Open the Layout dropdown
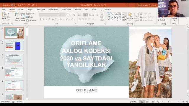Screen dimensions: 189x106 31,14
